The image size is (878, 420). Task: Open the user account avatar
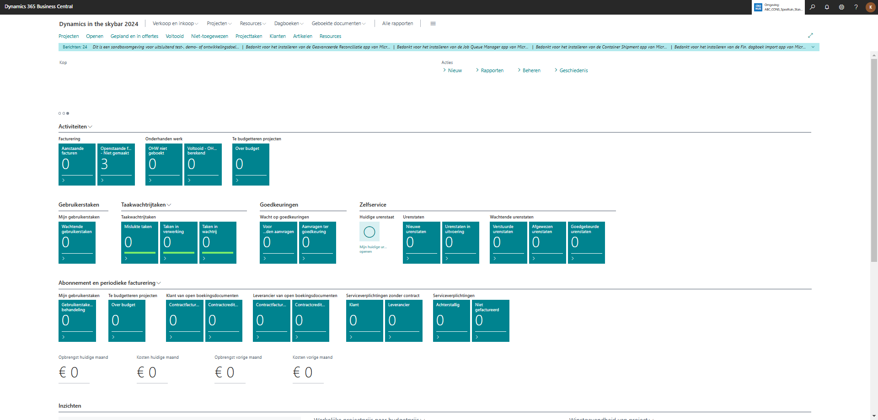click(871, 7)
